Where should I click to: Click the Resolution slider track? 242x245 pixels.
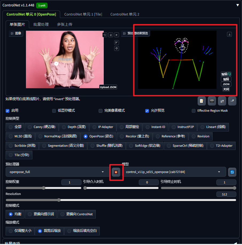[121, 200]
